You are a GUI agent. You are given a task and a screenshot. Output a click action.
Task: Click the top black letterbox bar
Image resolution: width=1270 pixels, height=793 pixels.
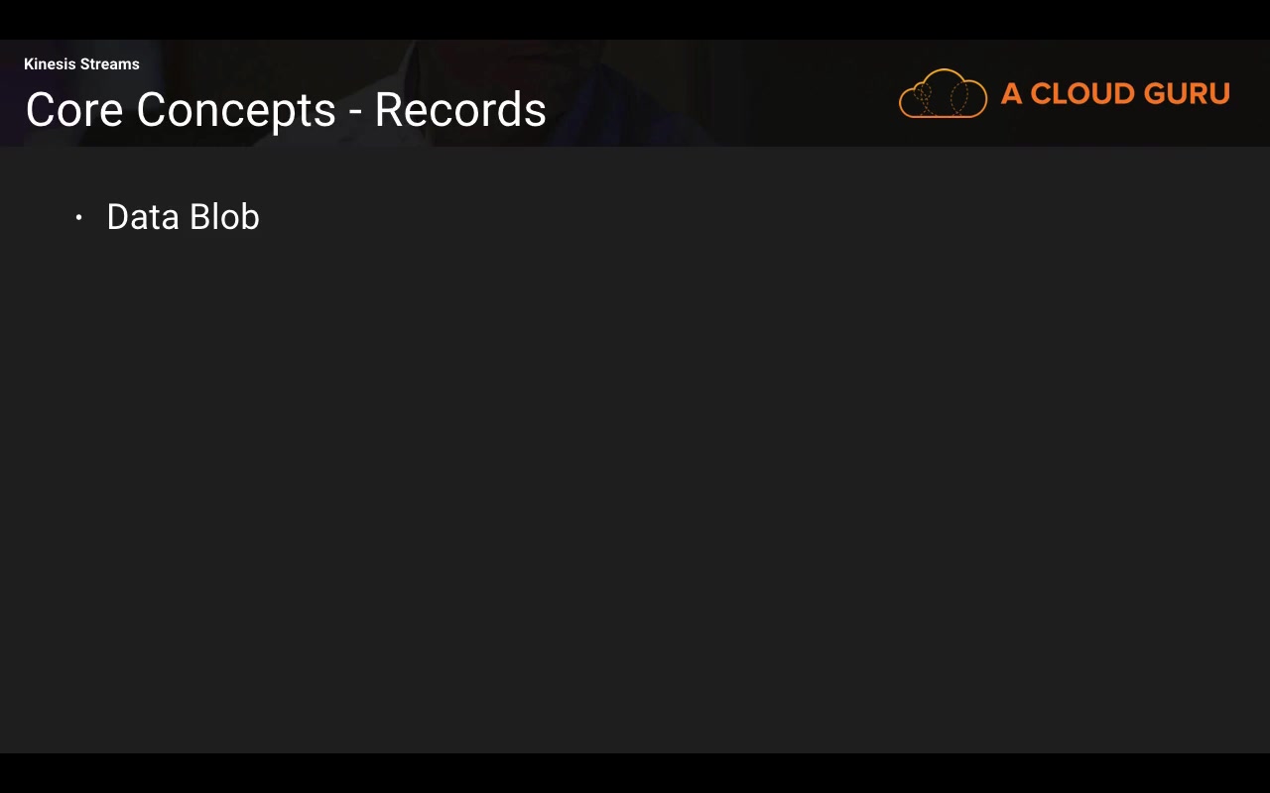pos(635,19)
